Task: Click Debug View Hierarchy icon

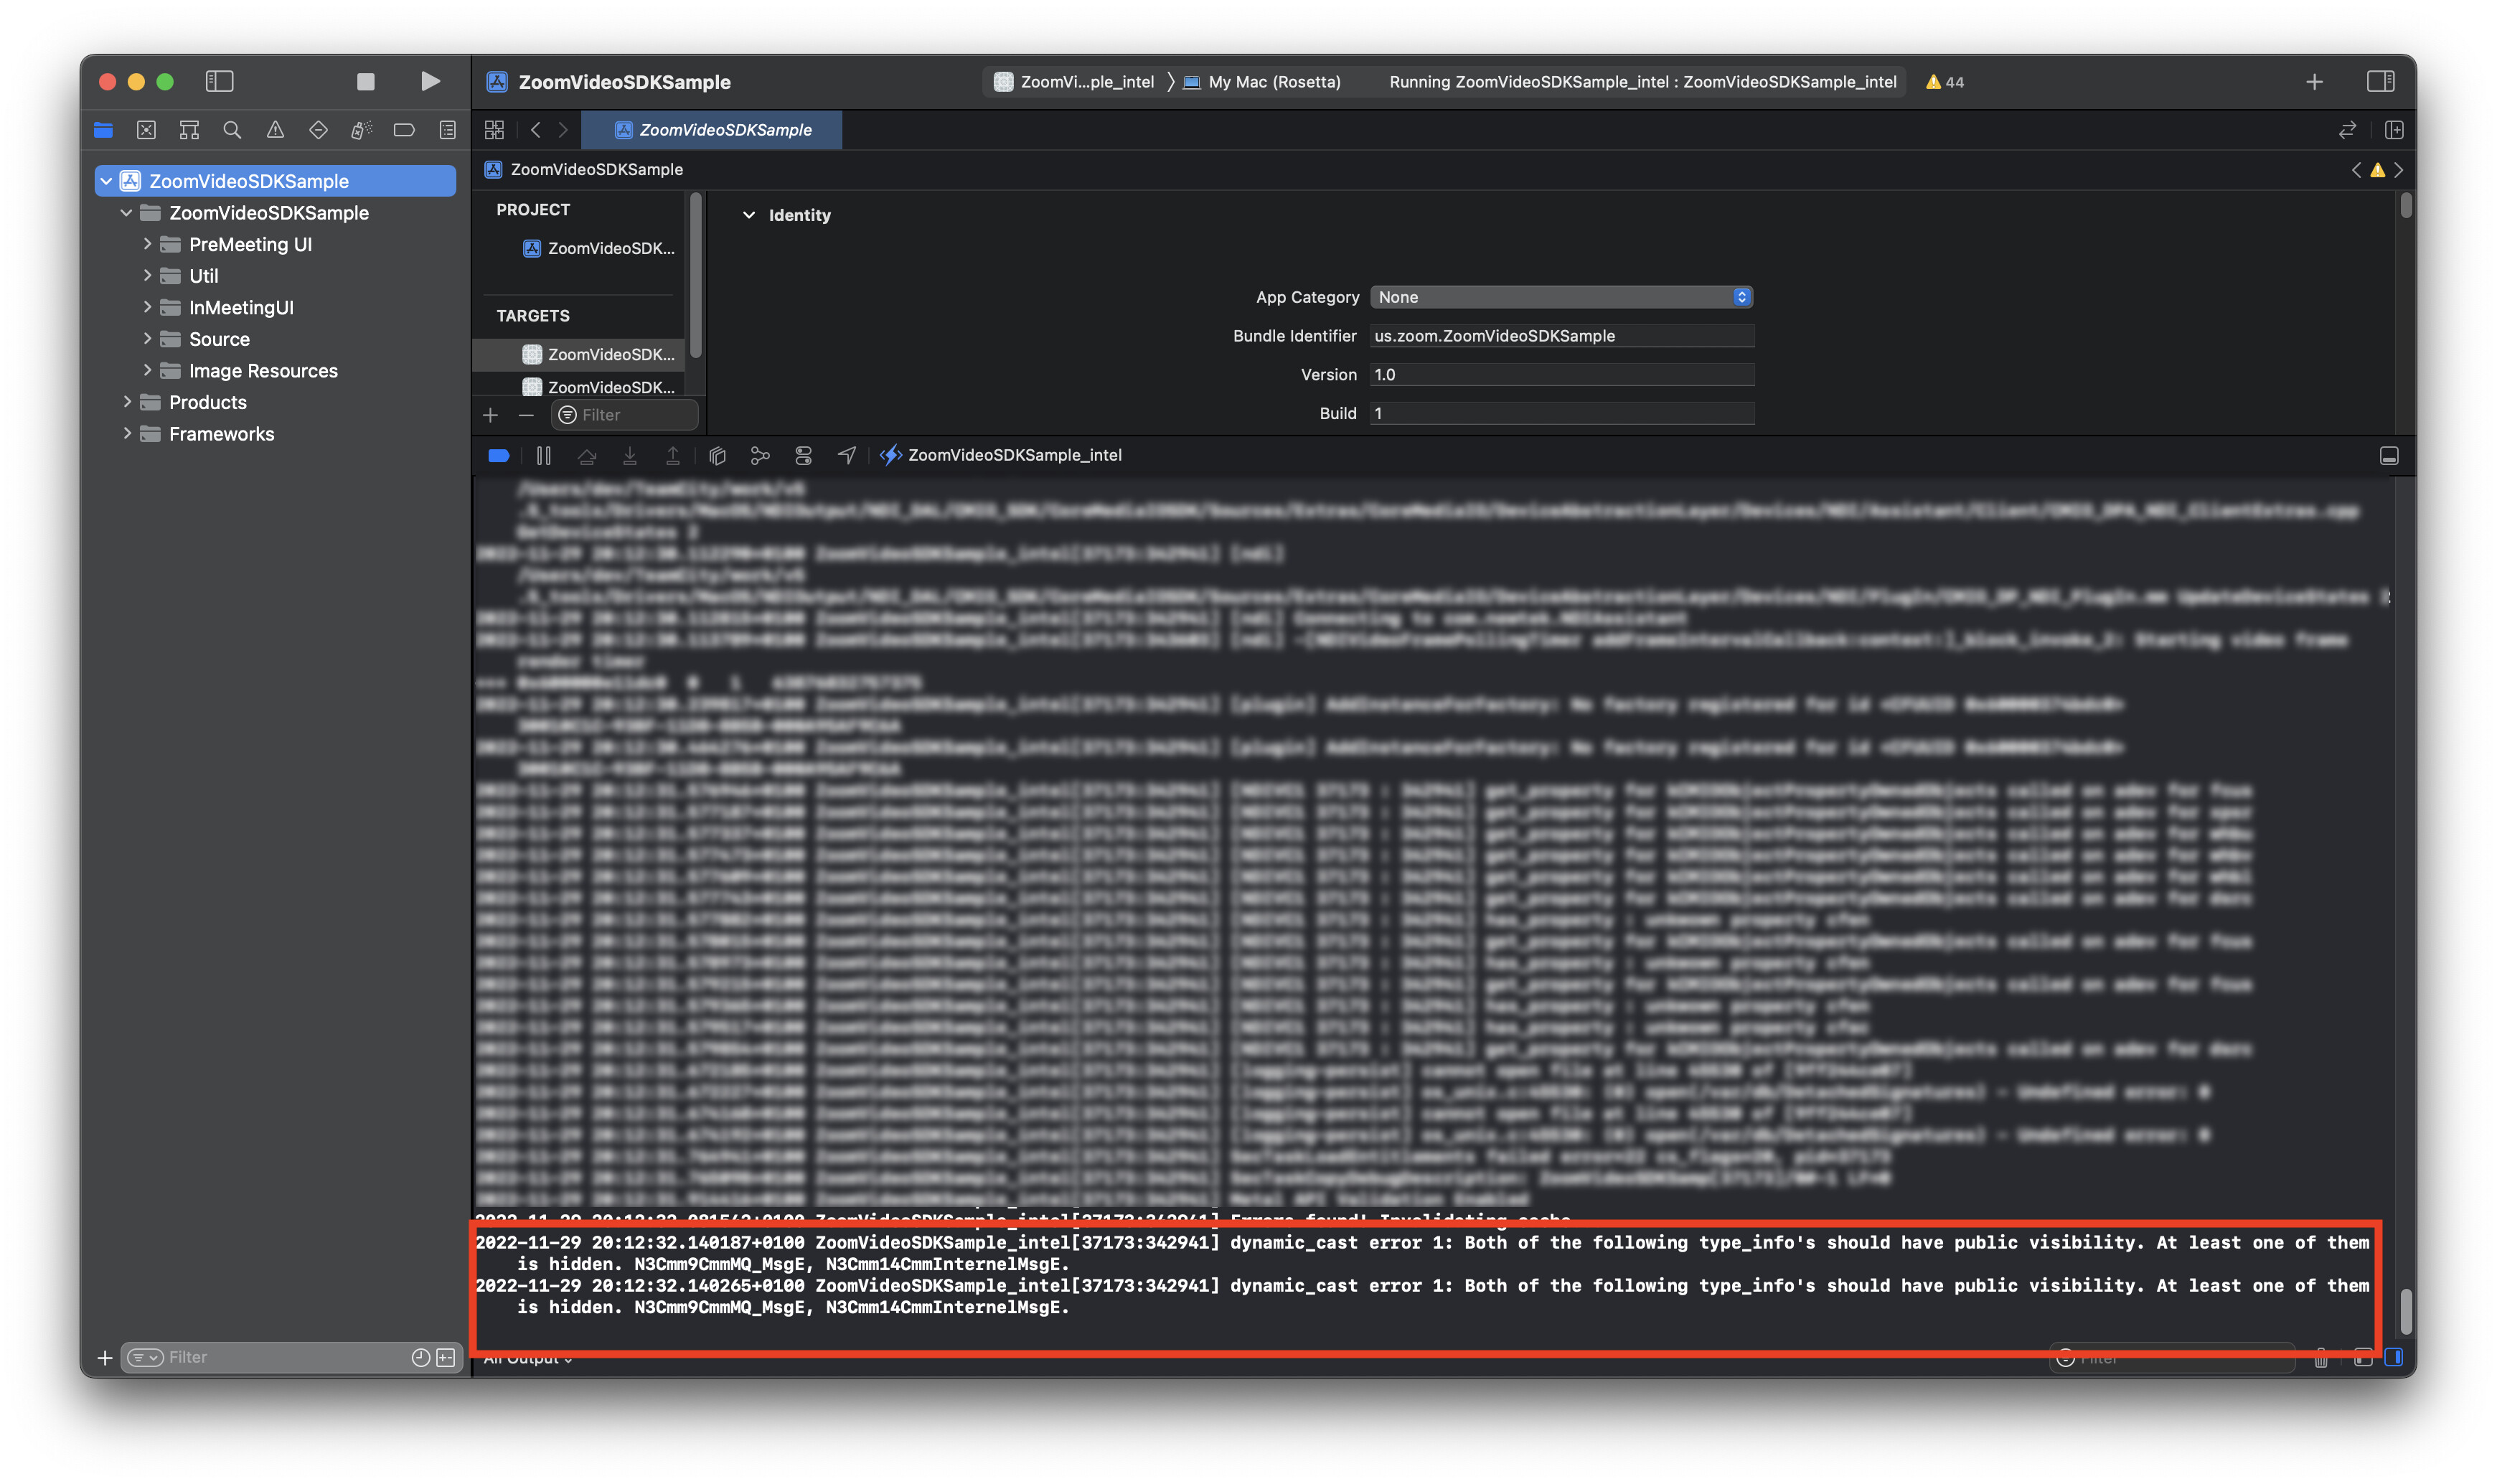Action: pyautogui.click(x=717, y=456)
